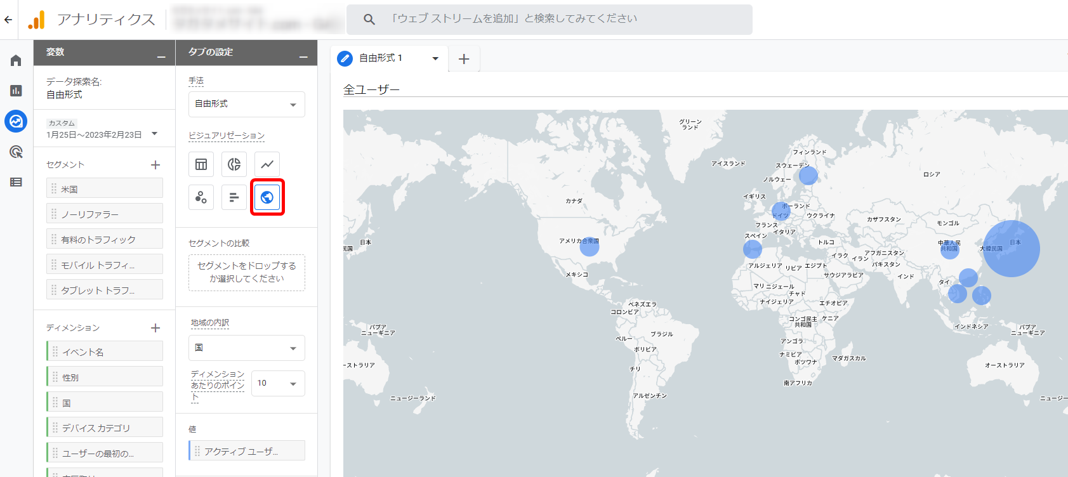Click the Spain bubble on map
The image size is (1068, 477).
(753, 249)
